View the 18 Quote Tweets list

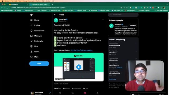(x=76, y=89)
